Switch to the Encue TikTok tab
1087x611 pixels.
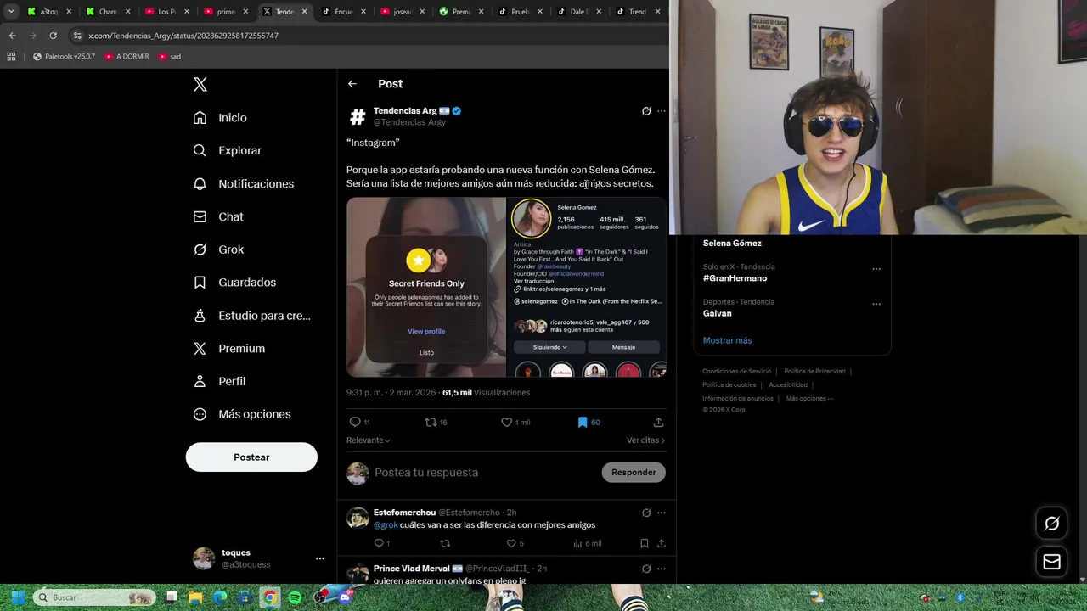[343, 12]
